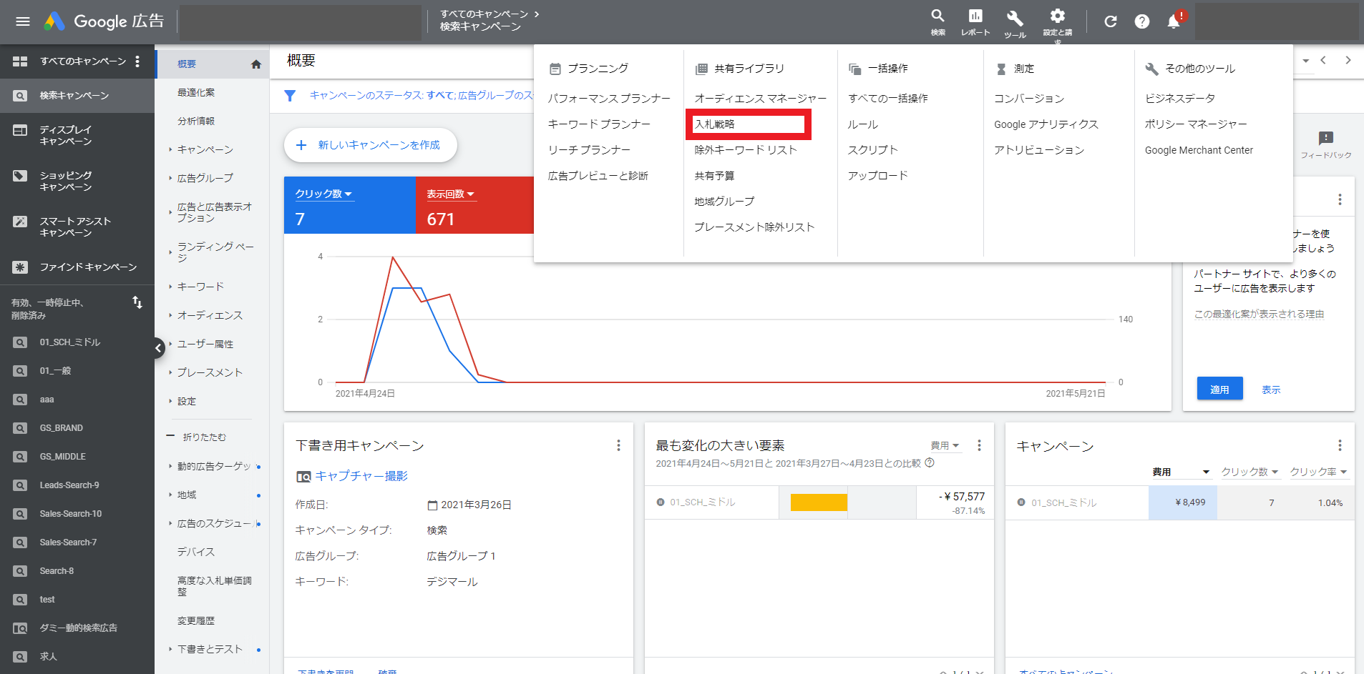
Task: Open three-dot menu of 下書き用キャンペーン card
Action: [x=618, y=445]
